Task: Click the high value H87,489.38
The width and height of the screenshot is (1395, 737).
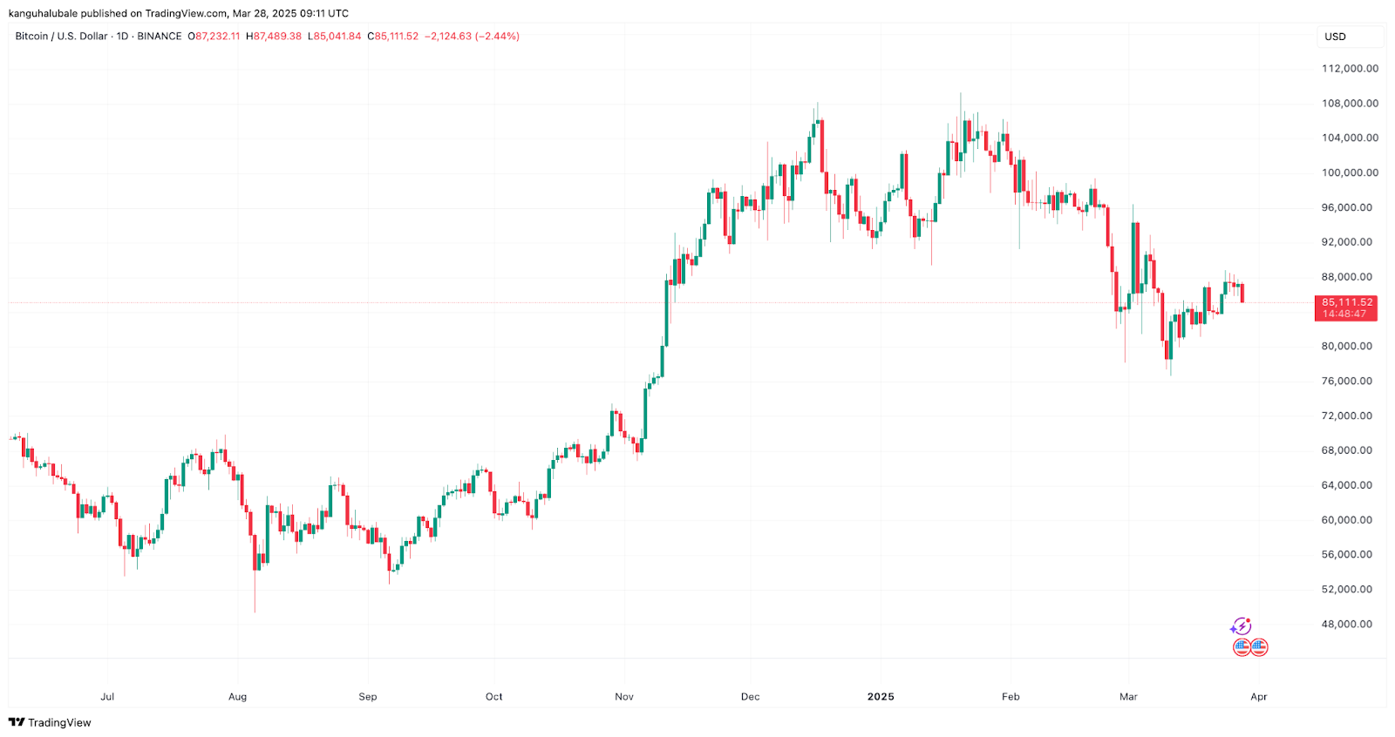Action: [x=274, y=37]
